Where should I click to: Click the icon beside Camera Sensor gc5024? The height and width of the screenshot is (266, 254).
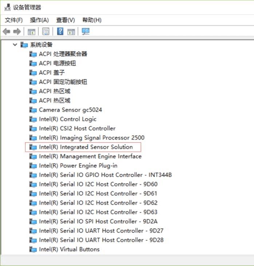(x=33, y=110)
